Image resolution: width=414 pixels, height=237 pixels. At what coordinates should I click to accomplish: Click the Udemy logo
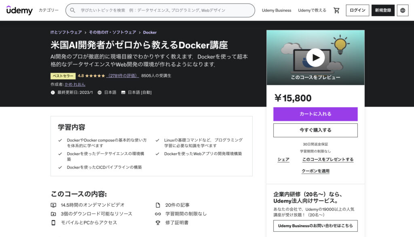[x=19, y=10]
